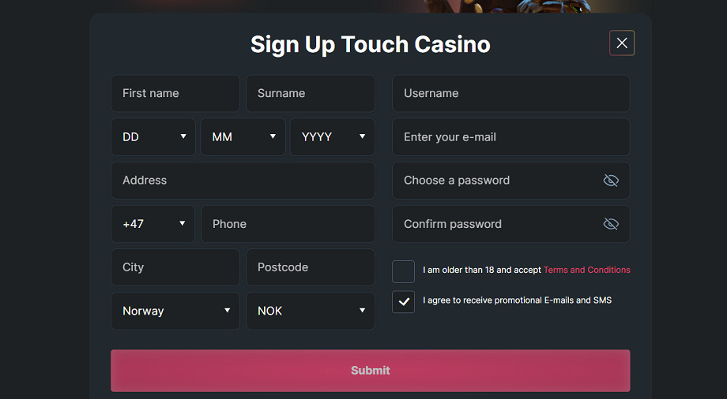This screenshot has height=399, width=727.
Task: Open the NOK currency dropdown
Action: pos(311,311)
